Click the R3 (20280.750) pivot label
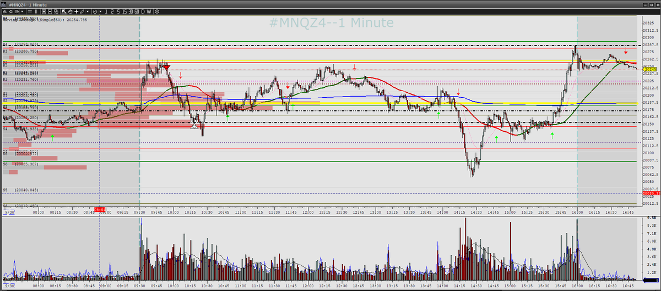 (x=20, y=51)
